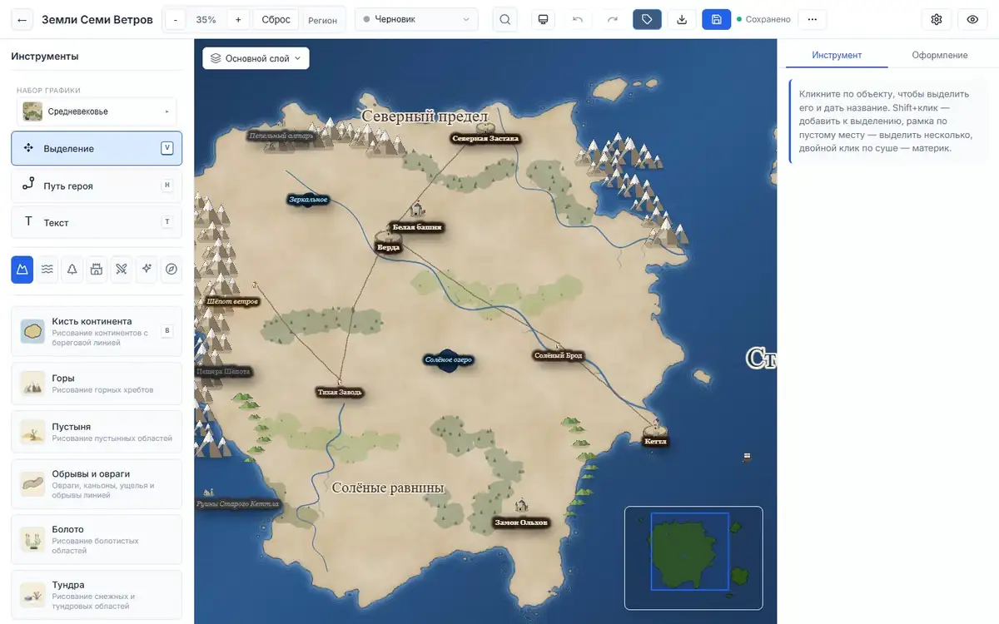The image size is (999, 624).
Task: Save the map with the floppy disk icon
Action: point(716,19)
